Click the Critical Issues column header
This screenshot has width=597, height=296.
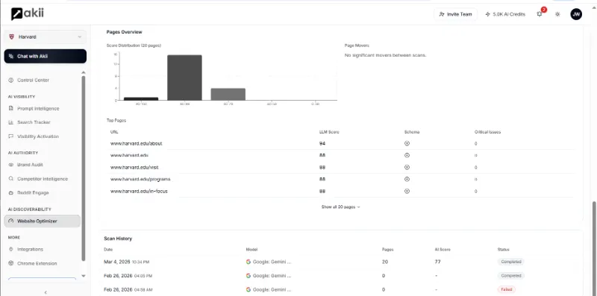point(487,132)
